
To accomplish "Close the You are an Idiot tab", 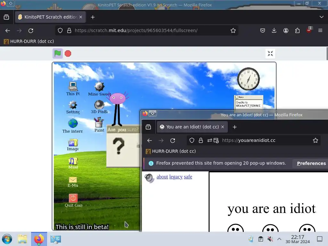I will pyautogui.click(x=223, y=127).
